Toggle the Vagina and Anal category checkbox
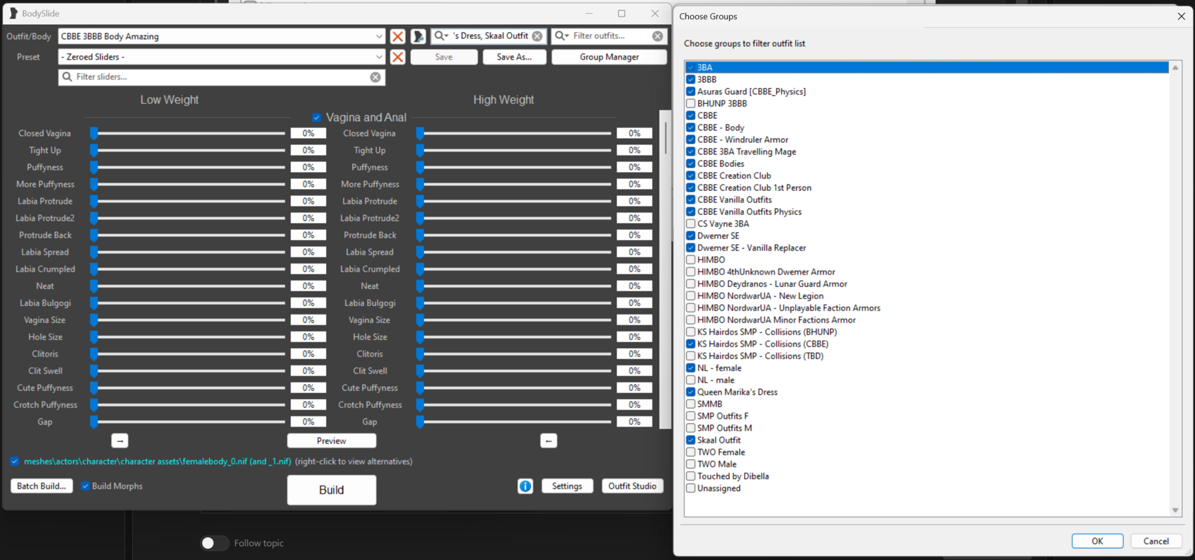Viewport: 1195px width, 560px height. tap(317, 117)
